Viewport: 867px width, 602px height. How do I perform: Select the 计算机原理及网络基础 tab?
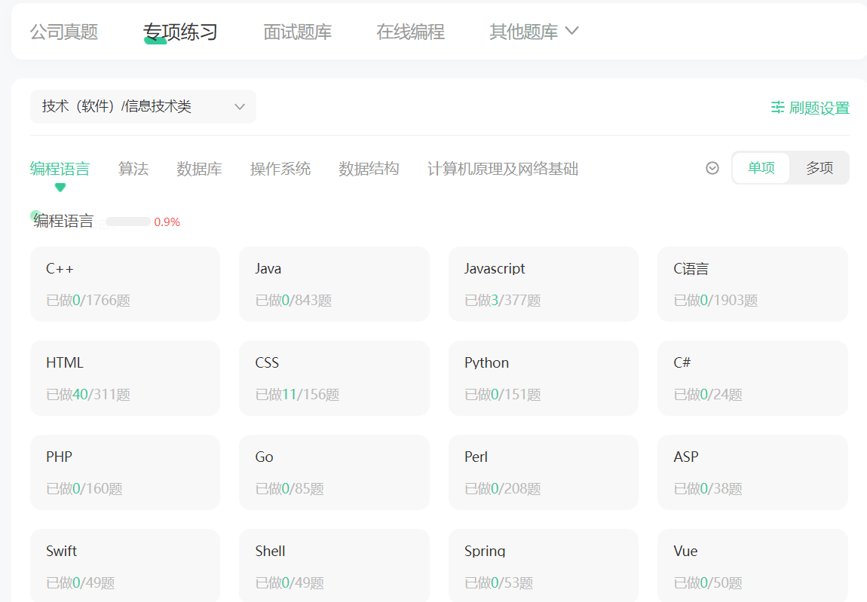tap(503, 169)
